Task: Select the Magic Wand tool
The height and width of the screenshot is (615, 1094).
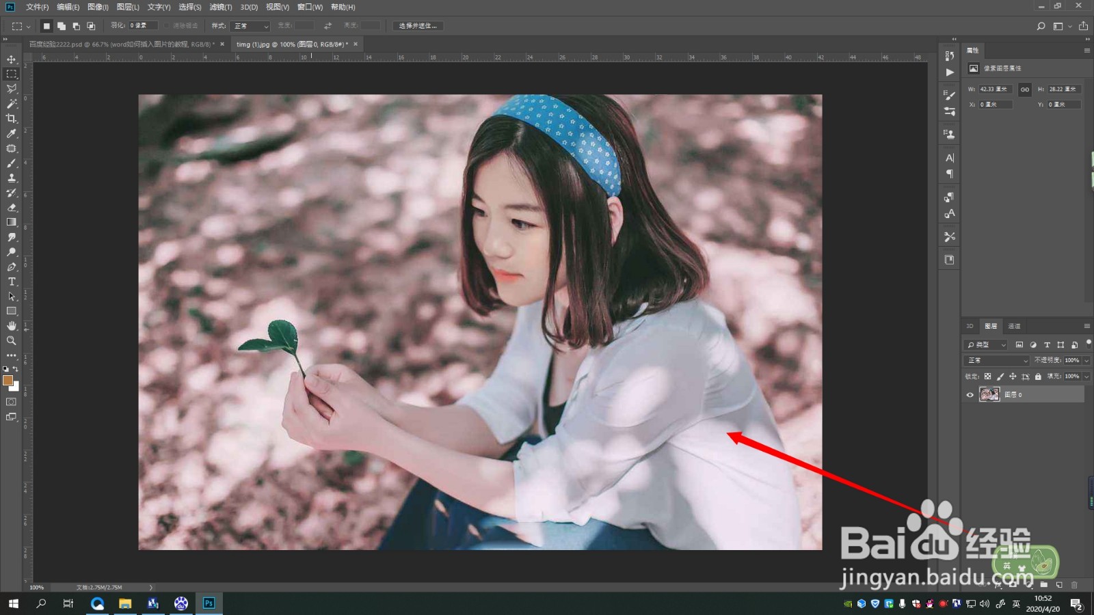Action: pos(12,104)
